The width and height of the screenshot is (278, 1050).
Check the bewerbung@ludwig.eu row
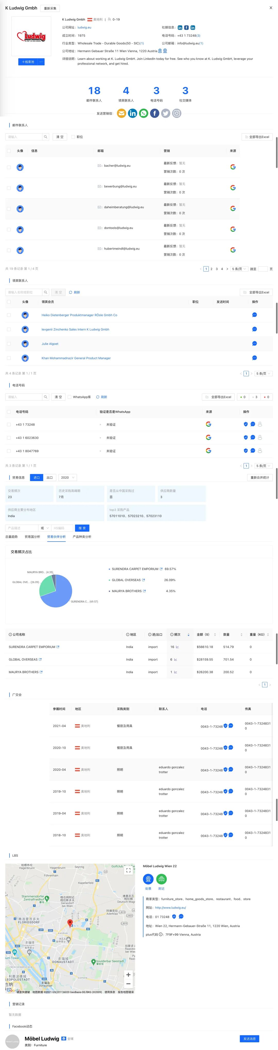(8, 188)
